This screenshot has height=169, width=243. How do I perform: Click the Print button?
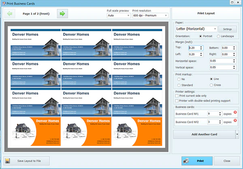point(197,161)
